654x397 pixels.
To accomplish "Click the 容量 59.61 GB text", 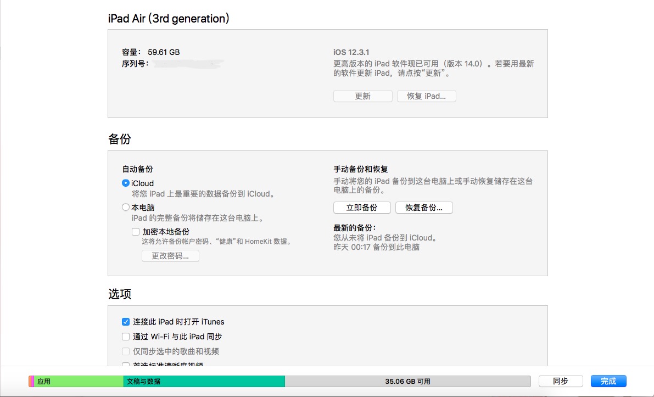I will pos(151,52).
